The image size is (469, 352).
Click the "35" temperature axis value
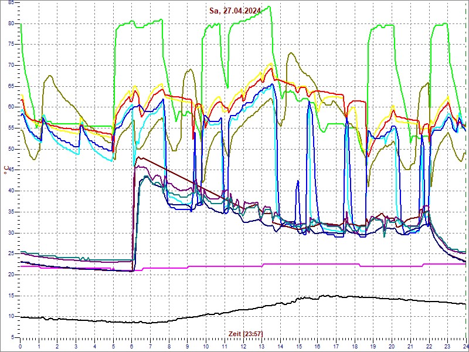[11, 212]
